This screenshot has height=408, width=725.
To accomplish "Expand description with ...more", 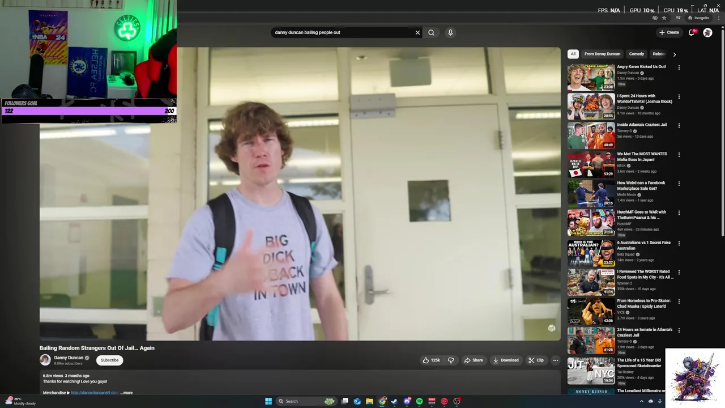I will pyautogui.click(x=126, y=393).
